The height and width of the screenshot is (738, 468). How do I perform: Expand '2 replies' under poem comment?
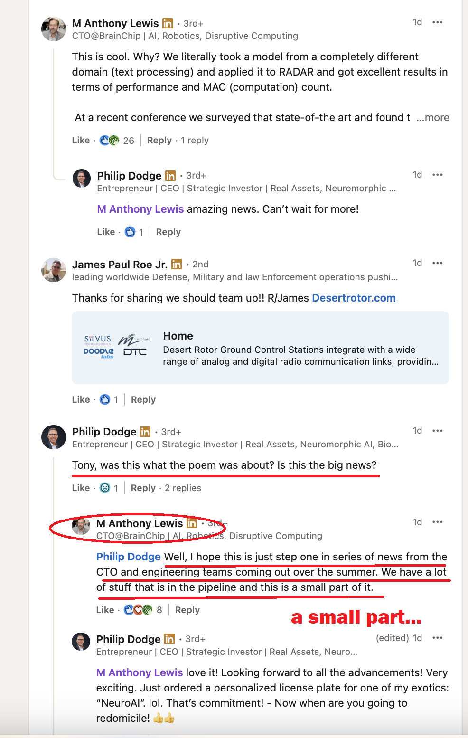point(183,488)
